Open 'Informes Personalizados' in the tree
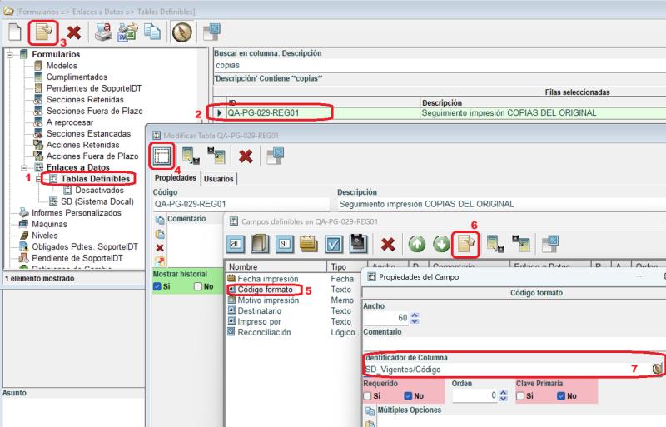This screenshot has width=666, height=427. (71, 212)
